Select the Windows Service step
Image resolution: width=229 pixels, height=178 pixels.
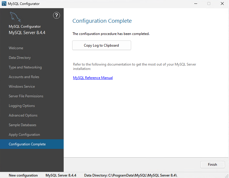(22, 86)
